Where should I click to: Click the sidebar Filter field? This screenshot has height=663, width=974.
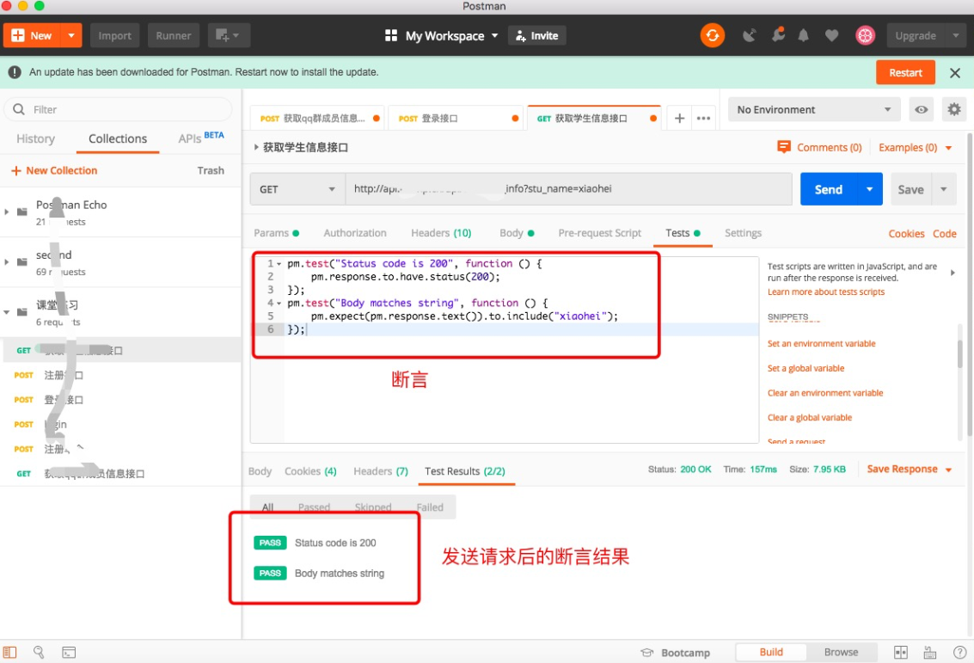(118, 109)
